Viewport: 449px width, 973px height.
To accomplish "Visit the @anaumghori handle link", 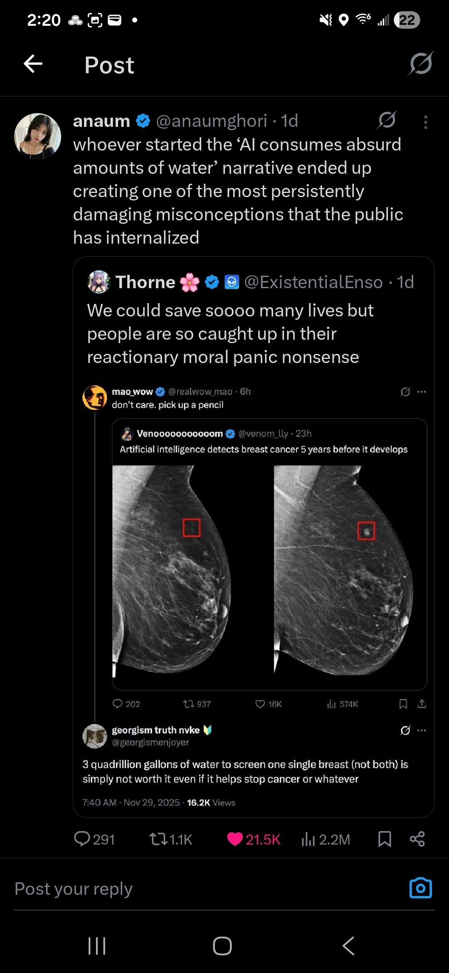I will point(211,121).
